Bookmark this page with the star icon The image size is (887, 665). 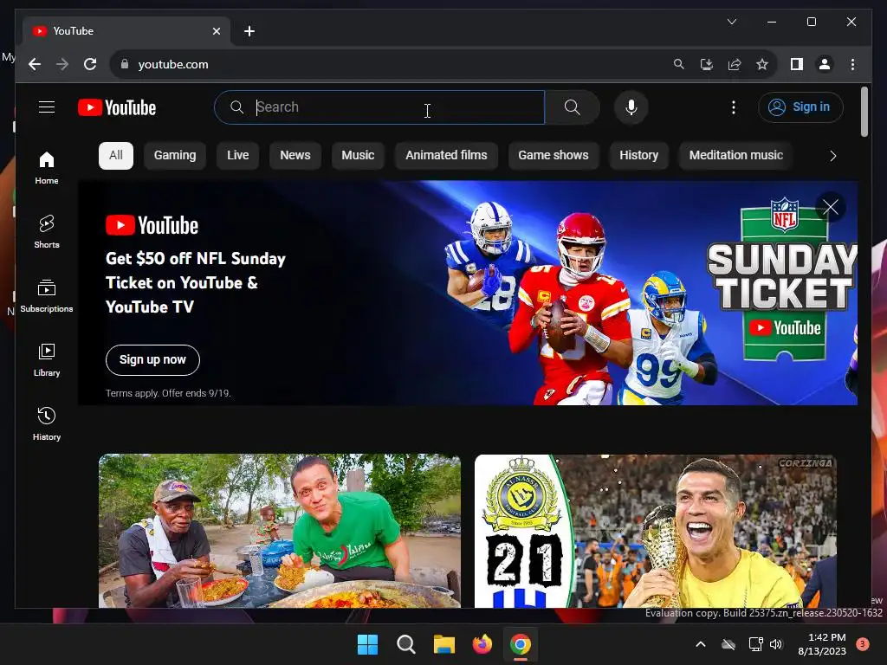pos(762,64)
